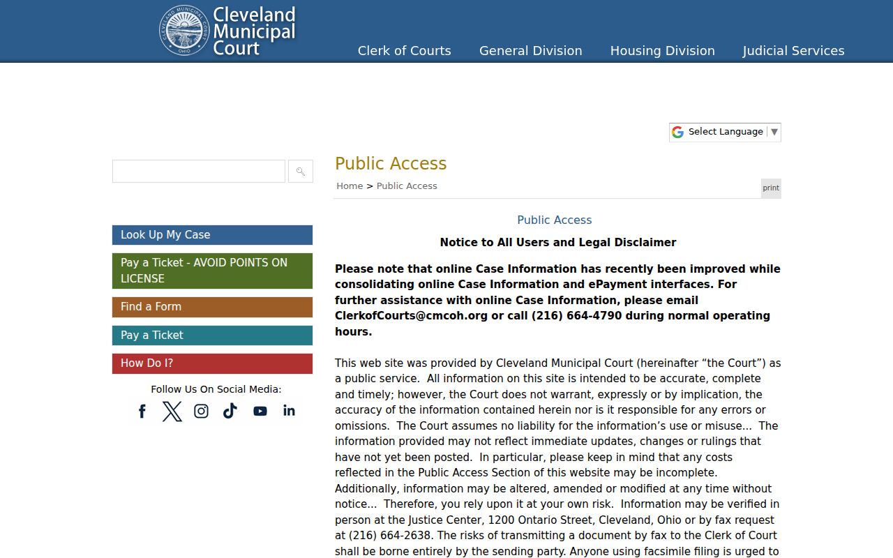Open the court's Instagram page
Viewport: 893px width, 558px height.
[x=201, y=412]
